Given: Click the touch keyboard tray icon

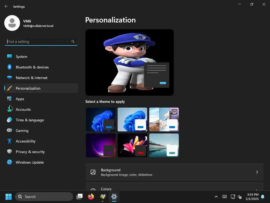Looking at the screenshot, I should [225, 197].
